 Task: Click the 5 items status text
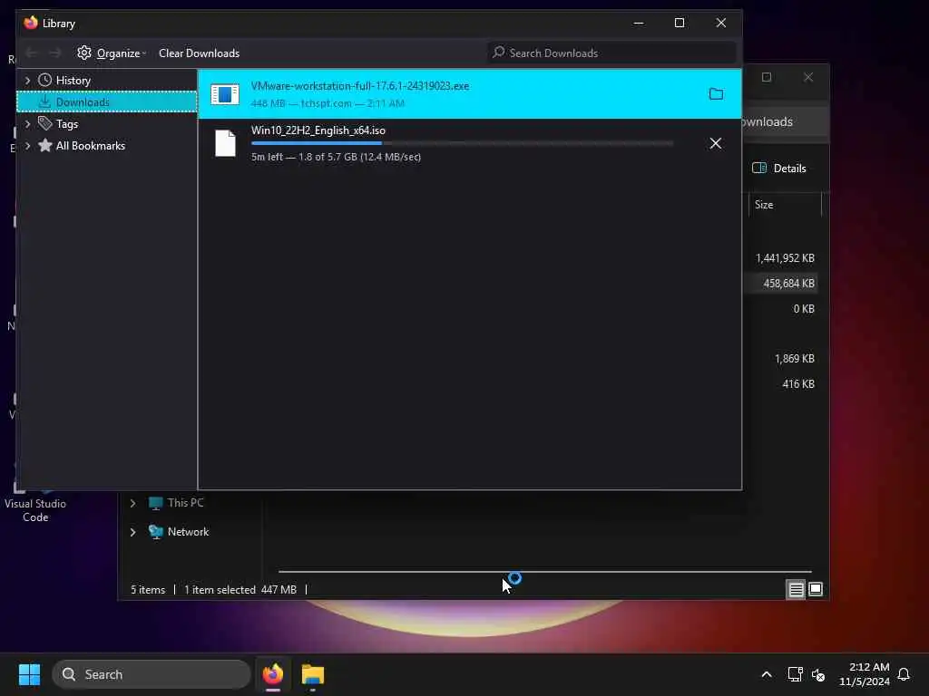click(148, 589)
